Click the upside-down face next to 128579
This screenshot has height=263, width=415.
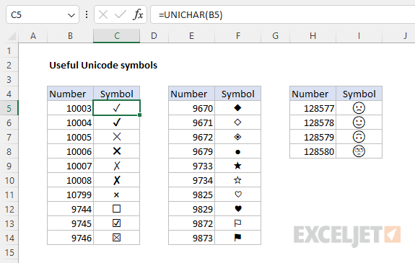tap(359, 137)
